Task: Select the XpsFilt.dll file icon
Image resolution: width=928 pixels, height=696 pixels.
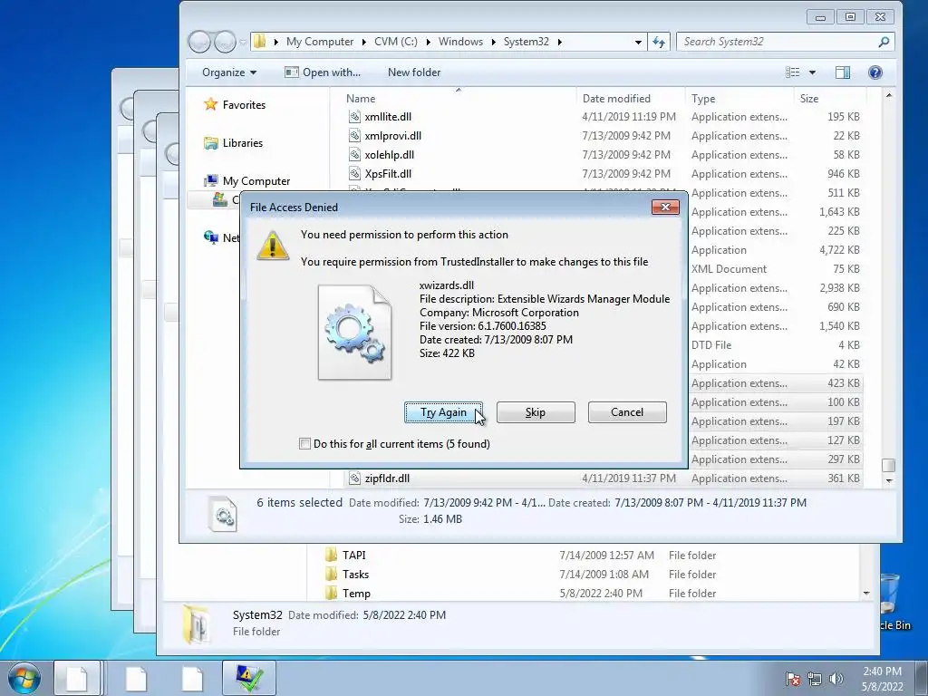Action: [x=354, y=173]
